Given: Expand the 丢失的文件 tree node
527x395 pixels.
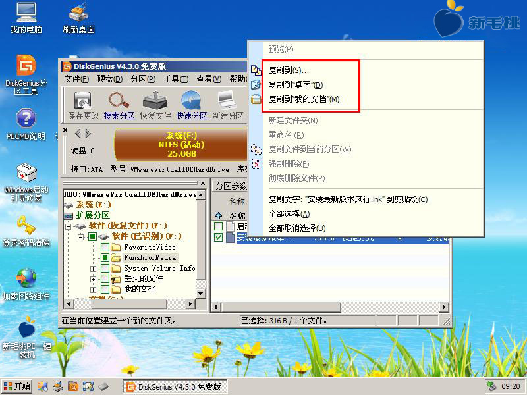Looking at the screenshot, I should pyautogui.click(x=93, y=279).
